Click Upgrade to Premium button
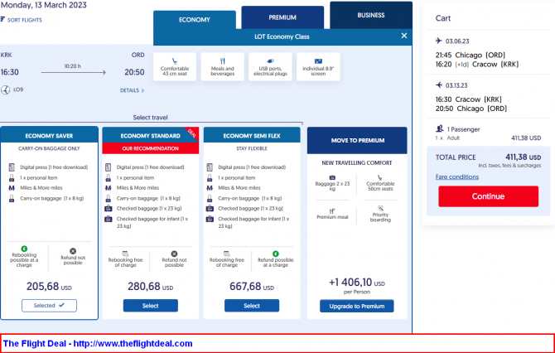 [x=357, y=307]
